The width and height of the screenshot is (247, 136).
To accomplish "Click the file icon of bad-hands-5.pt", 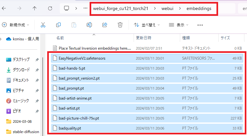I will tap(55, 68).
